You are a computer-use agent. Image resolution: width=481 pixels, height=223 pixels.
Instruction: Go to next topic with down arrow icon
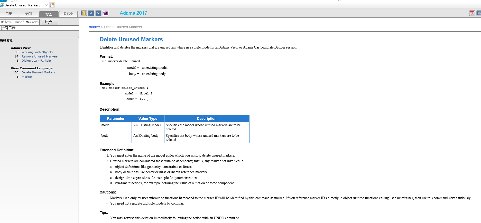coord(98,13)
